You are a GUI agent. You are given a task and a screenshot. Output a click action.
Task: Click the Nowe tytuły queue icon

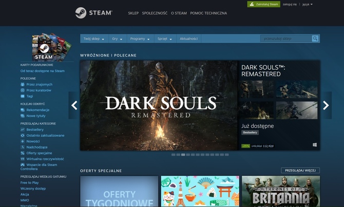pyautogui.click(x=23, y=116)
